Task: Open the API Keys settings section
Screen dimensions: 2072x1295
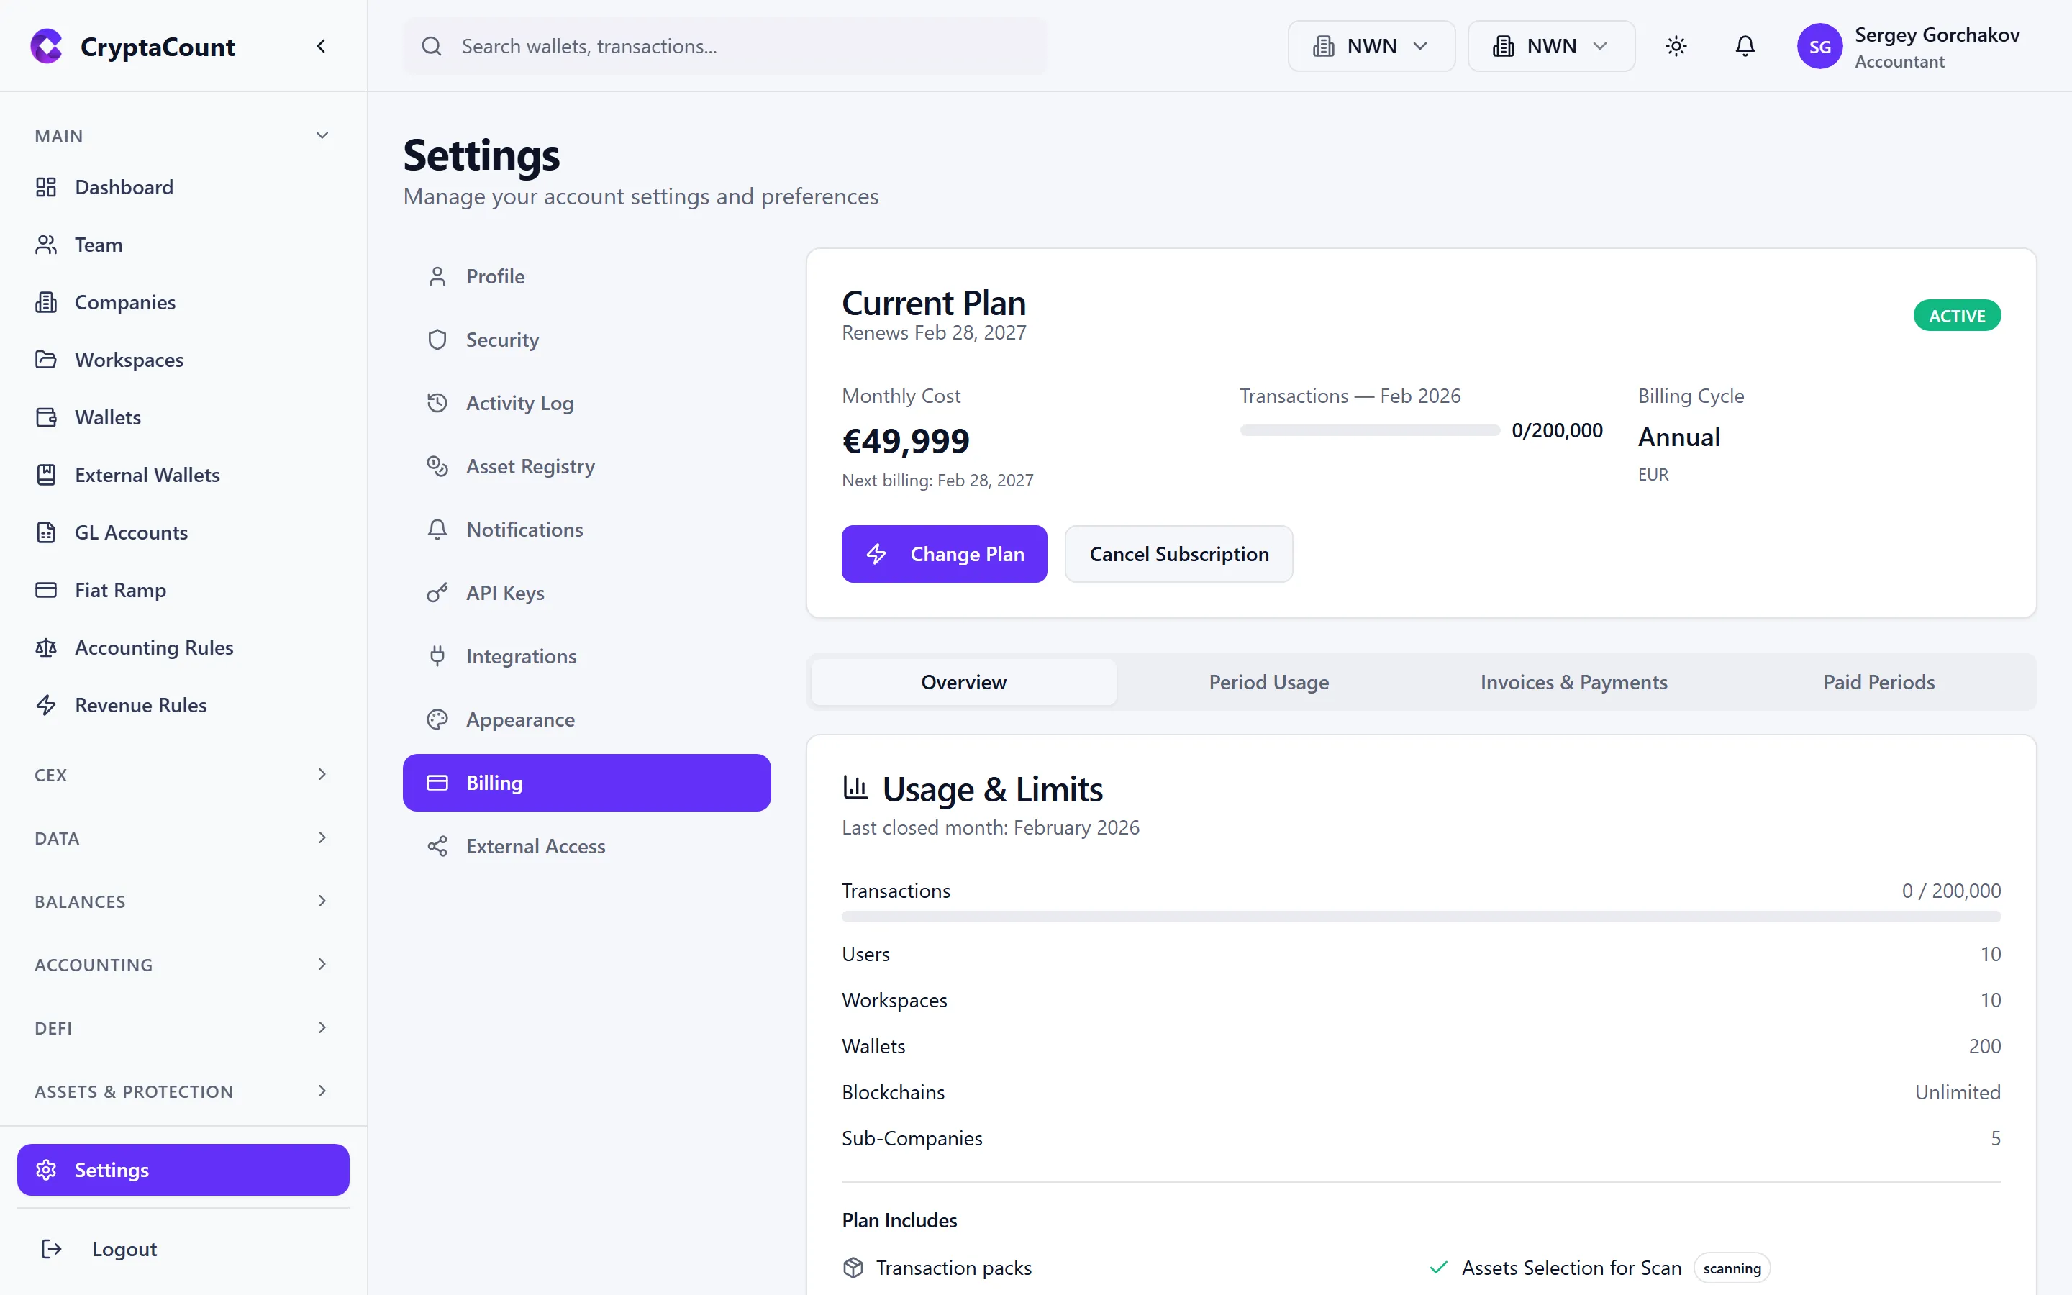Action: coord(504,592)
